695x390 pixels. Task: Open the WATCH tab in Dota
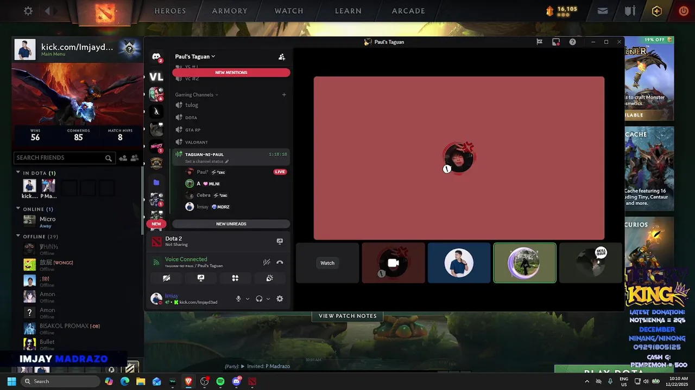(x=289, y=11)
